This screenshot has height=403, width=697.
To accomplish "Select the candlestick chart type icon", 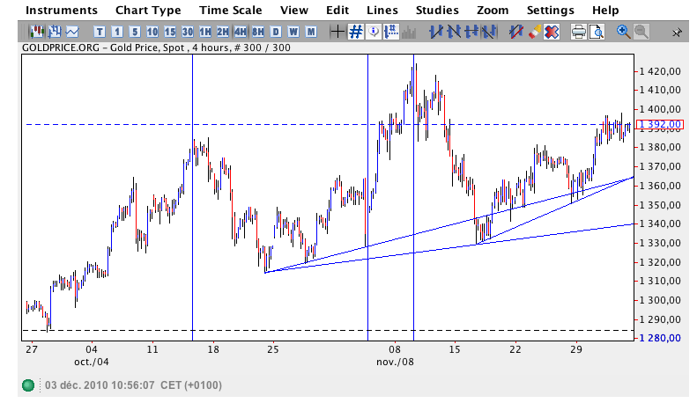I will click(38, 32).
